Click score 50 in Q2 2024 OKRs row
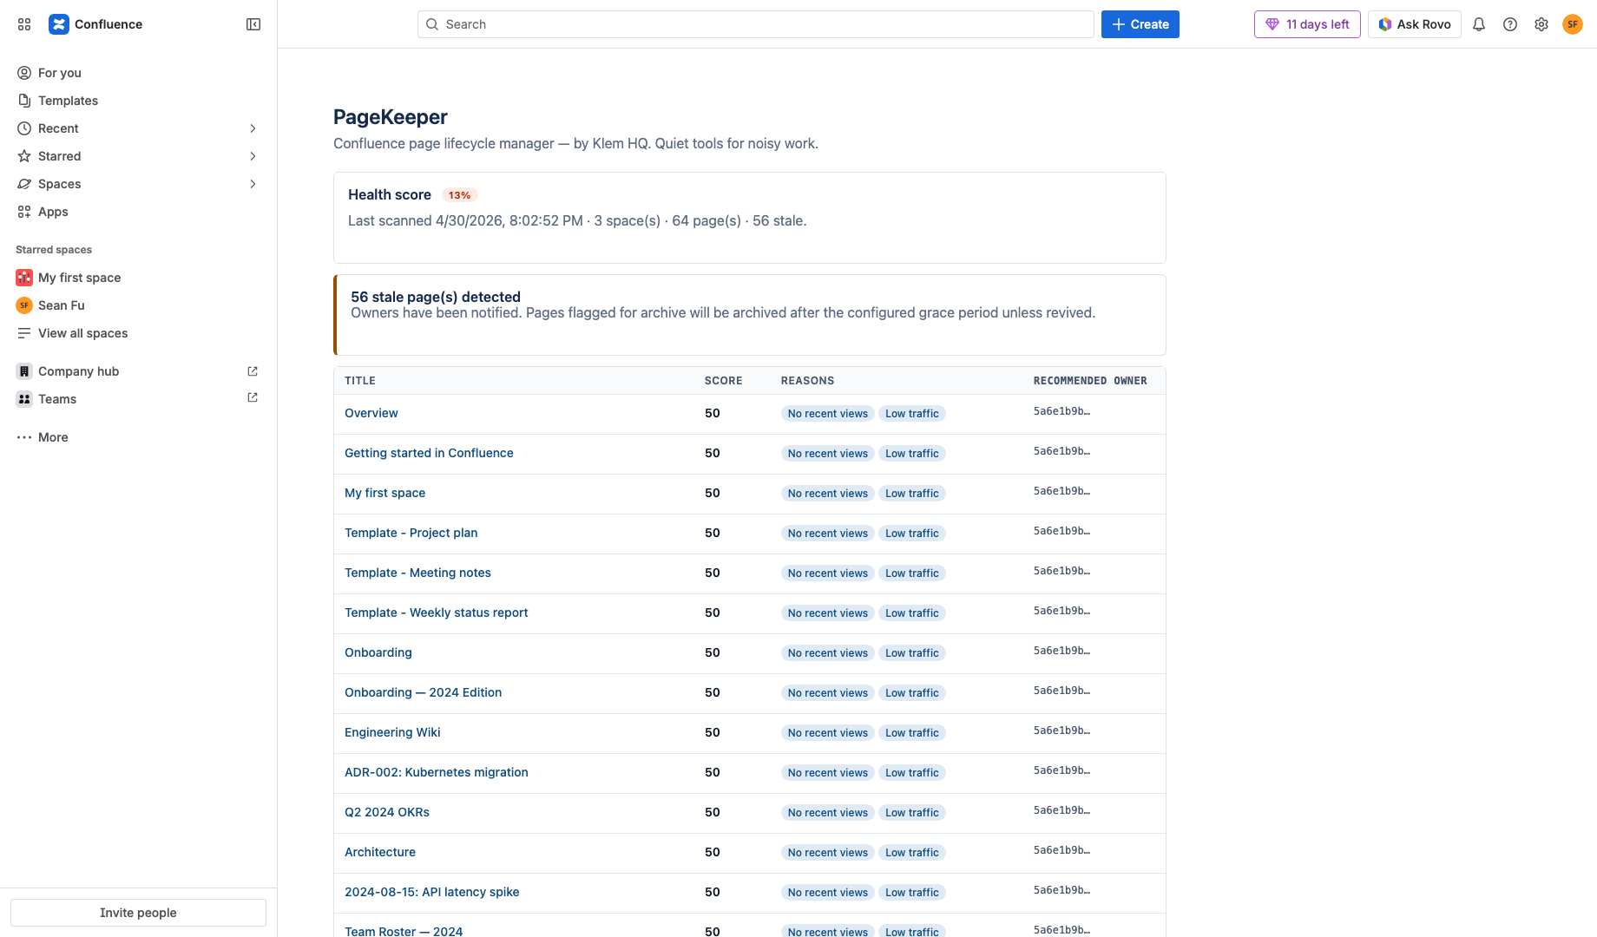1597x937 pixels. [x=713, y=812]
